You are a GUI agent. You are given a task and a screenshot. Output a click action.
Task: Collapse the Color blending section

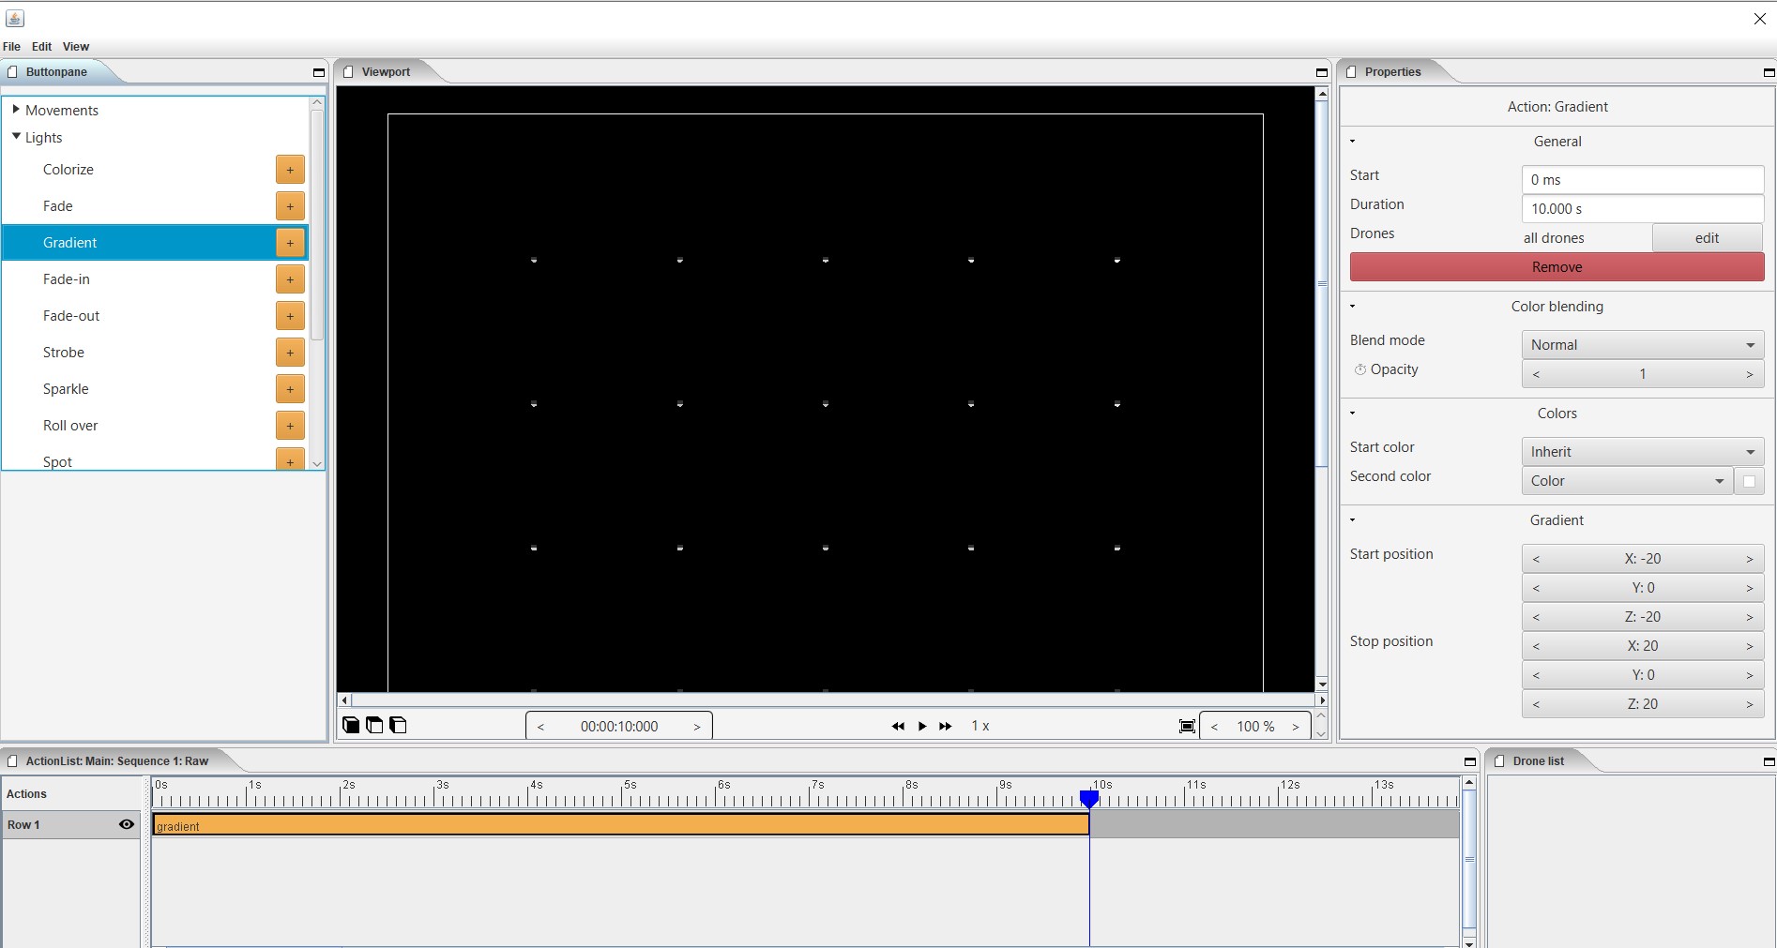(x=1352, y=307)
